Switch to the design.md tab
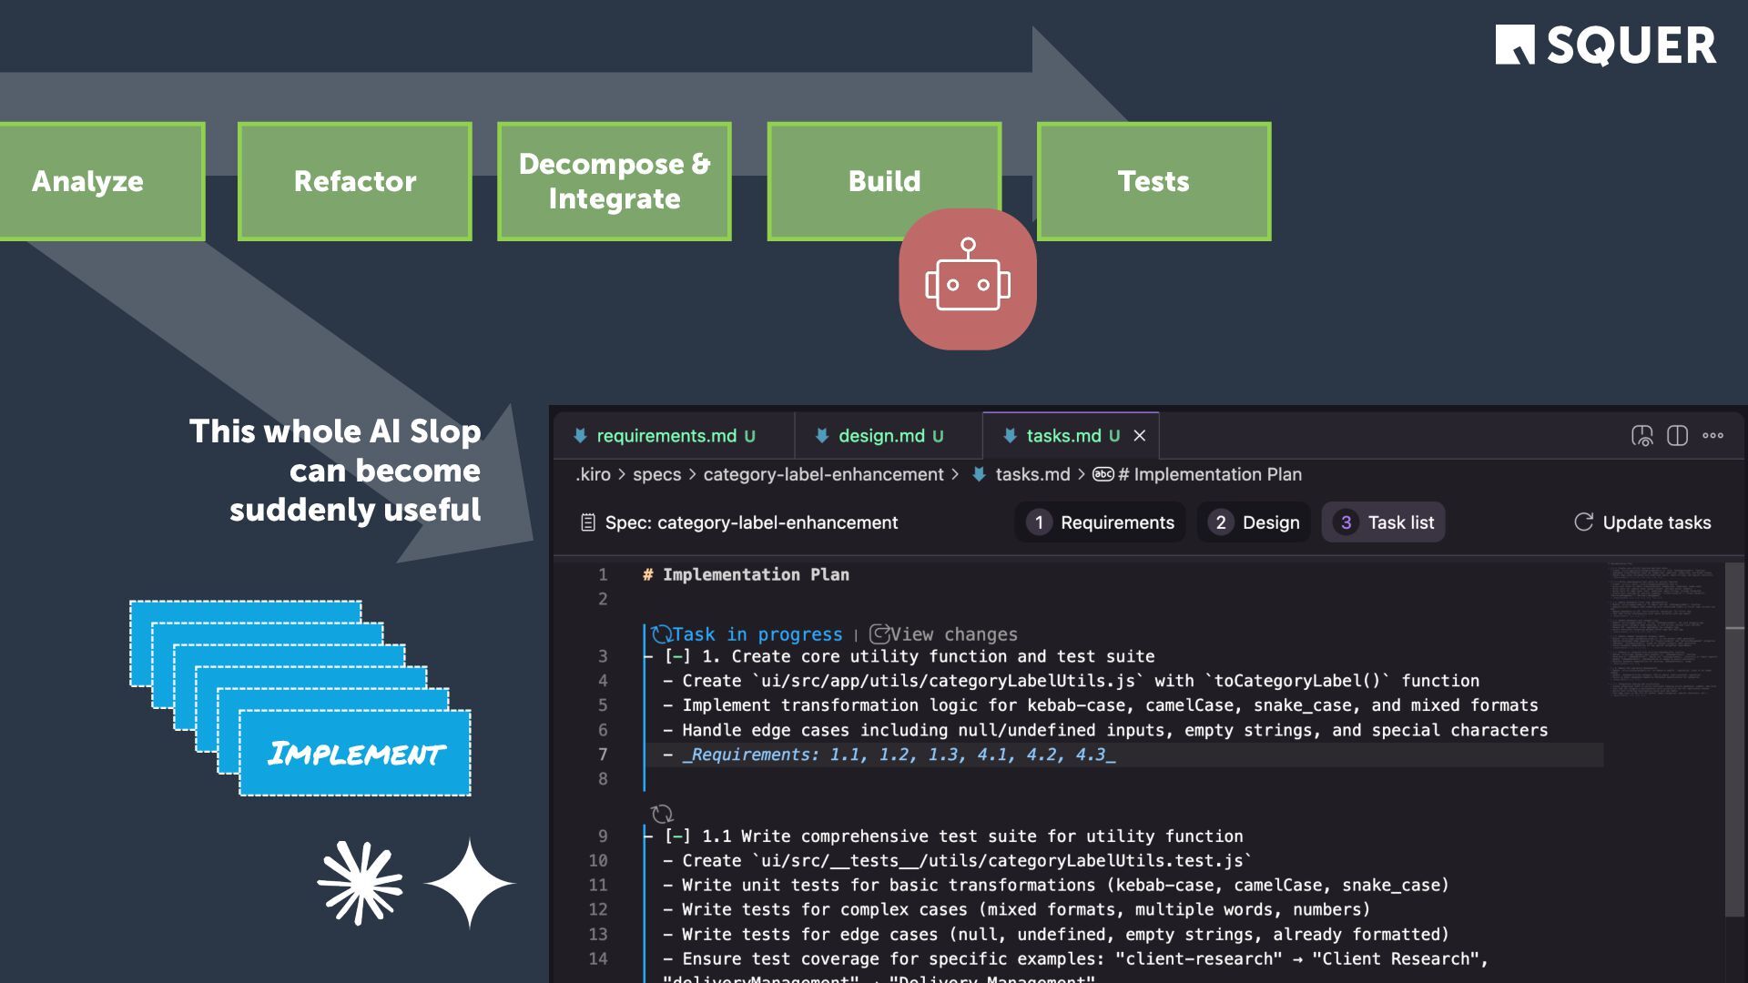 click(881, 436)
